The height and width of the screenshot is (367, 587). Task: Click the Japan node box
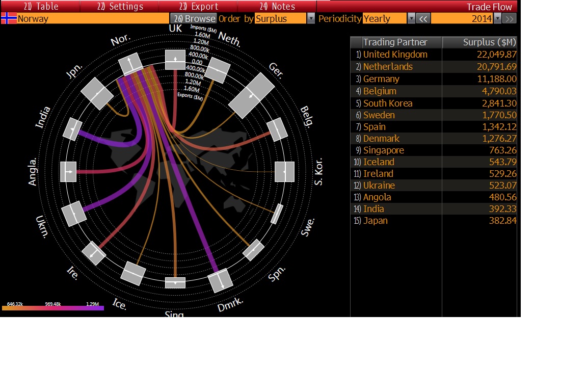[x=97, y=93]
